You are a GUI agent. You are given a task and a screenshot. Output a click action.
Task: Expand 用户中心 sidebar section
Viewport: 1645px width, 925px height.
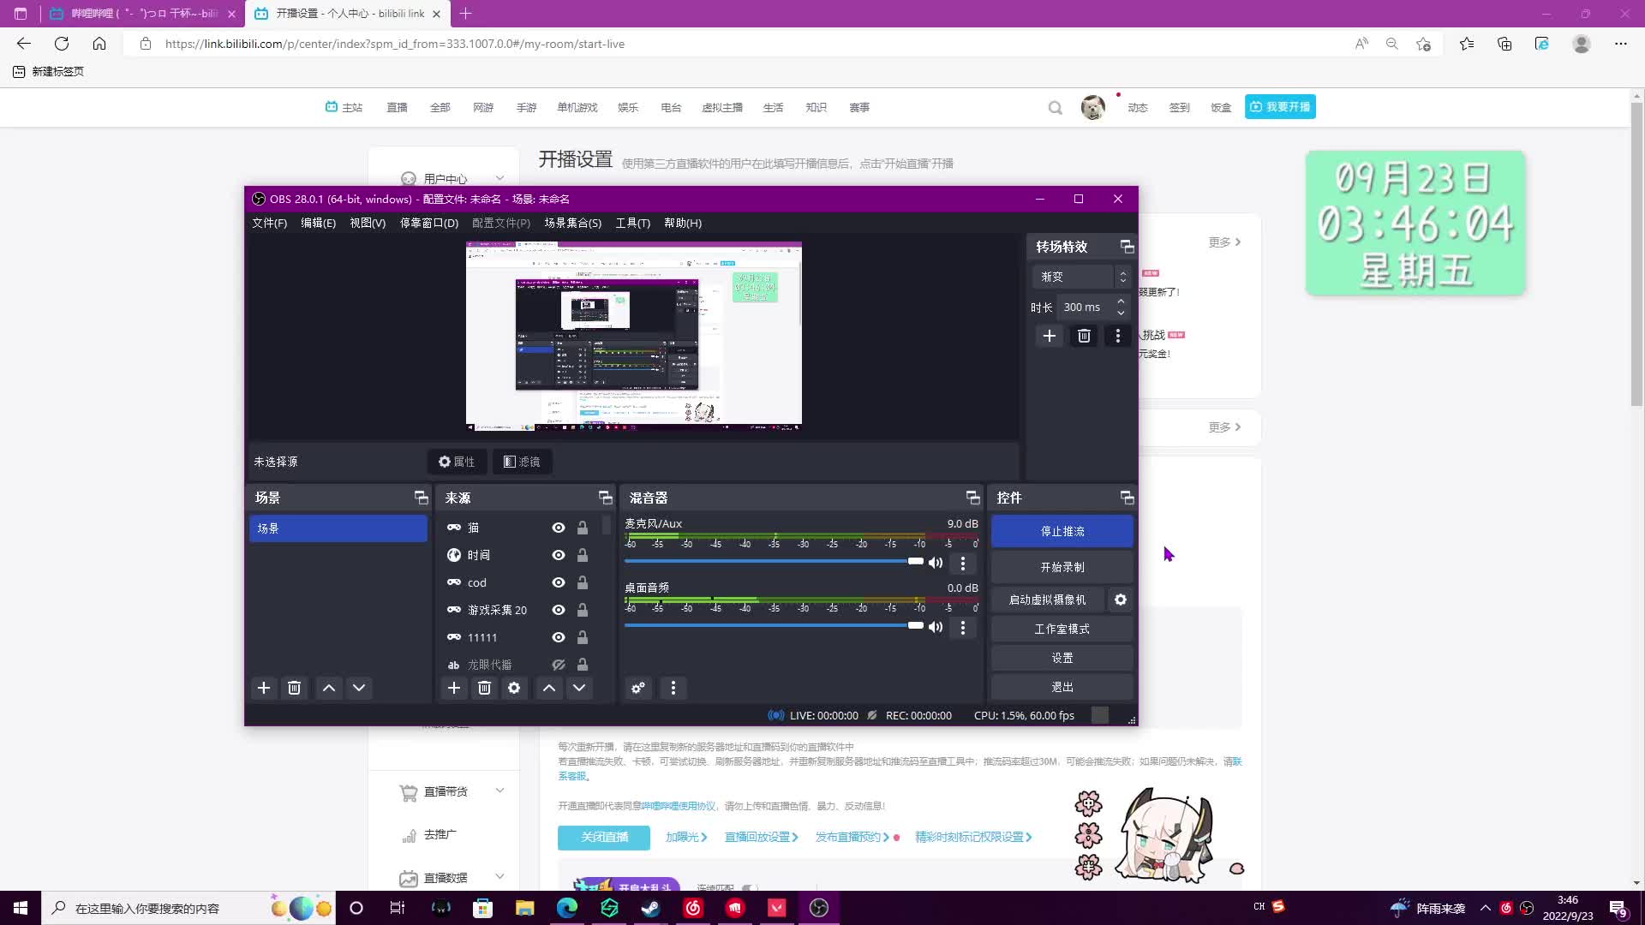[499, 178]
